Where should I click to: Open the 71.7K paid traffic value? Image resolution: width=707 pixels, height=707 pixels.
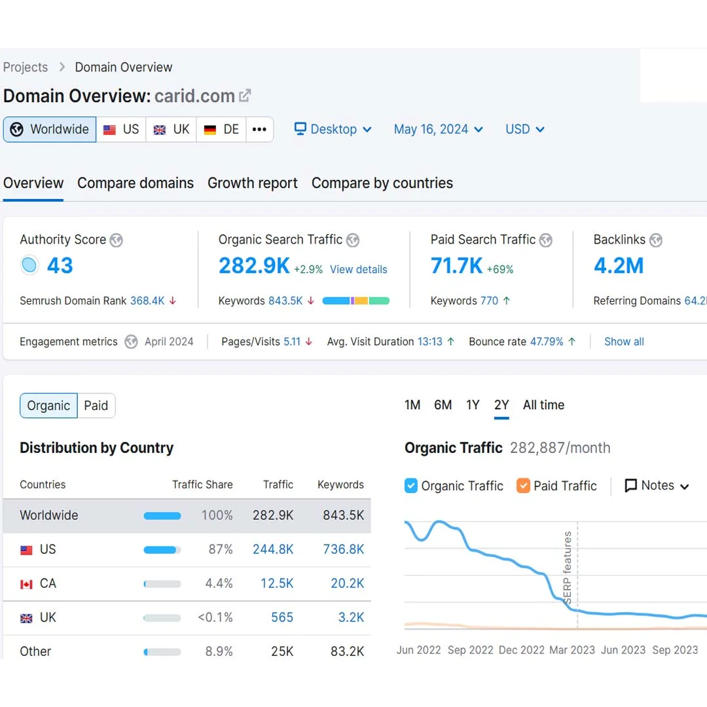point(456,266)
